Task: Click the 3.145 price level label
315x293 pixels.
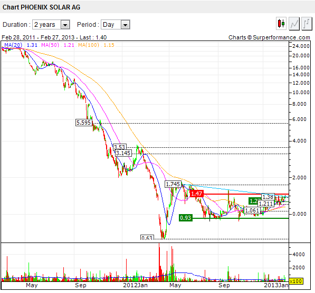Action: (x=123, y=153)
